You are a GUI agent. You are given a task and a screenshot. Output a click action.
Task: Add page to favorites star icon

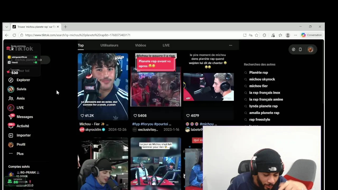click(x=257, y=35)
